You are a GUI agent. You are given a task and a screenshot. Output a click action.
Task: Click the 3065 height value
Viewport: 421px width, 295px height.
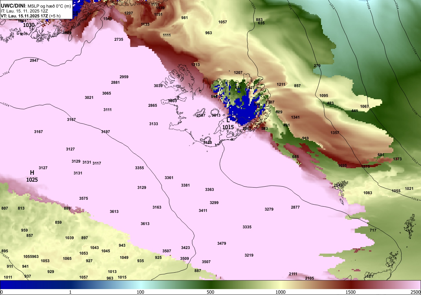(x=107, y=93)
